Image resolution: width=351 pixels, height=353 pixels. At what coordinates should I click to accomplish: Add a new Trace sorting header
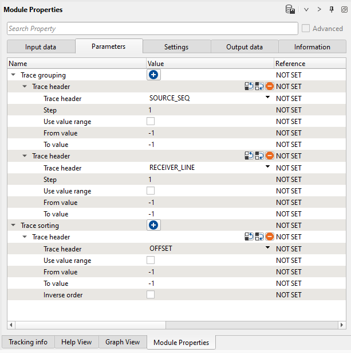(x=153, y=226)
